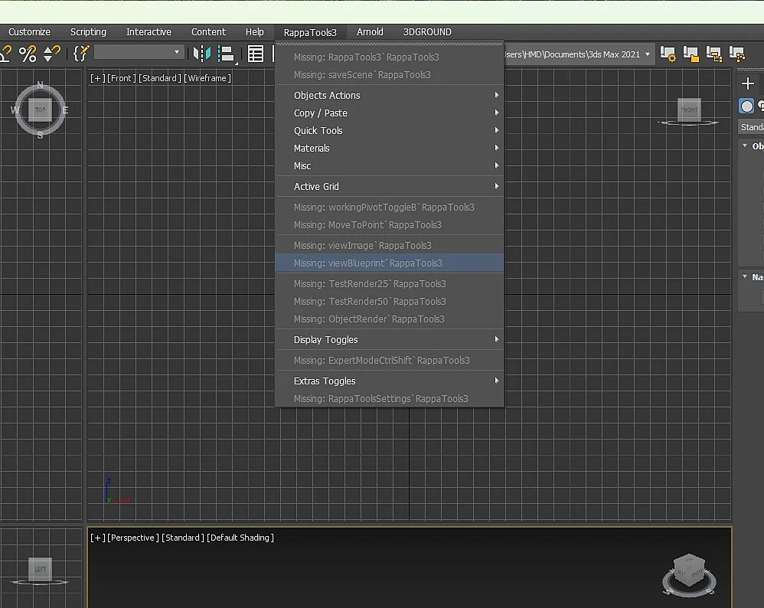Expand the Display Toggles submenu
The width and height of the screenshot is (764, 608).
[390, 339]
